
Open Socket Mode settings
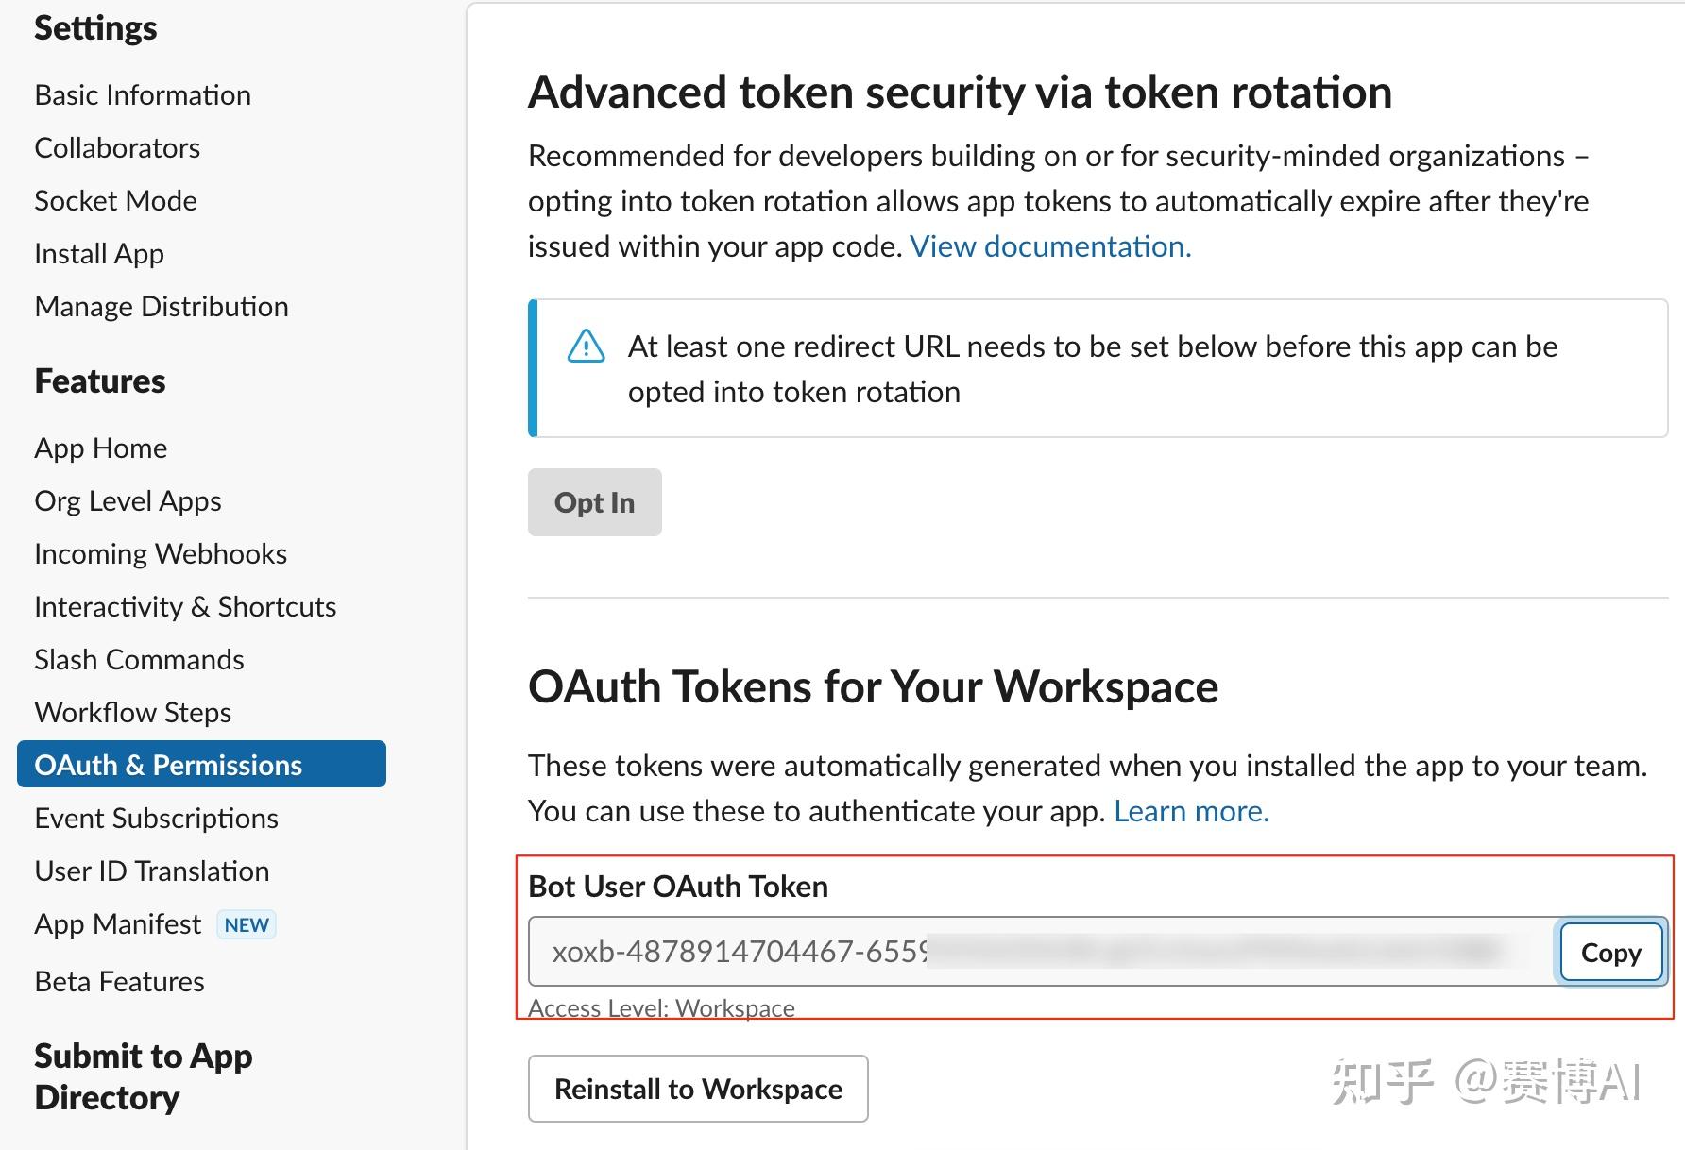(x=115, y=201)
